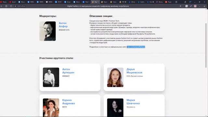The width and height of the screenshot is (208, 117).
Task: Click the white S extension icon
Action: coord(187,6)
